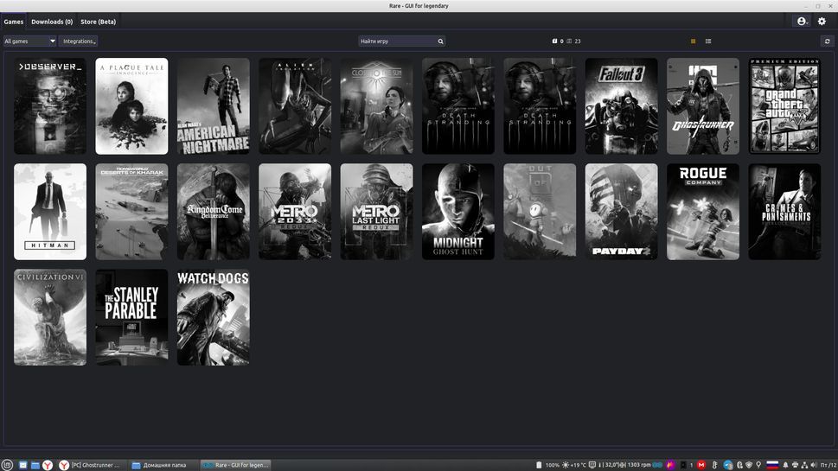The width and height of the screenshot is (838, 471).
Task: Open the Telegram tray icon
Action: coord(728,465)
